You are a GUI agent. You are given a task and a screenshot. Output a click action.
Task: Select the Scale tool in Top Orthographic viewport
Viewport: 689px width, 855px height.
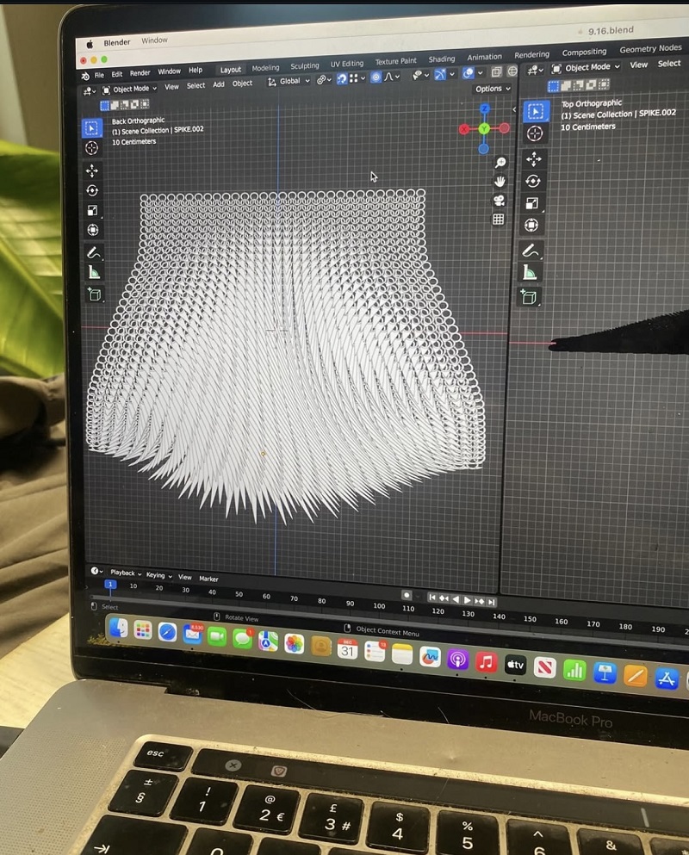(x=532, y=203)
